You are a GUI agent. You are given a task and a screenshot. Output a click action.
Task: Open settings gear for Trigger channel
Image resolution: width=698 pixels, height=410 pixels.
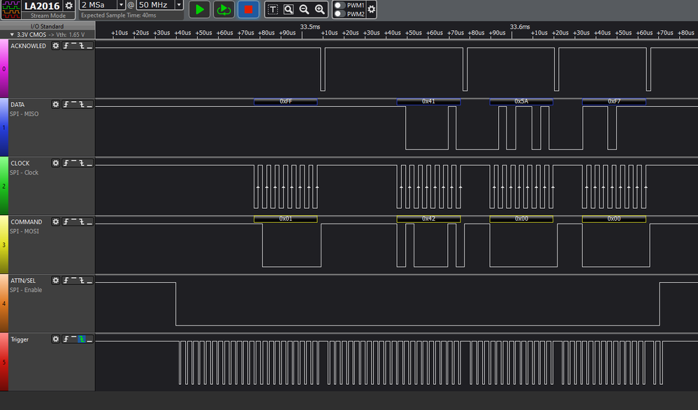click(x=55, y=339)
